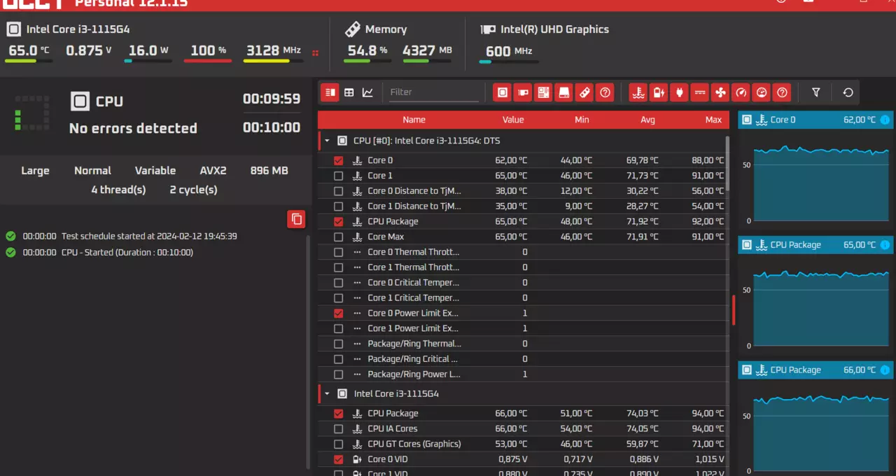Select the Core 1 Critical Temperature row
The height and width of the screenshot is (476, 896).
pos(522,297)
